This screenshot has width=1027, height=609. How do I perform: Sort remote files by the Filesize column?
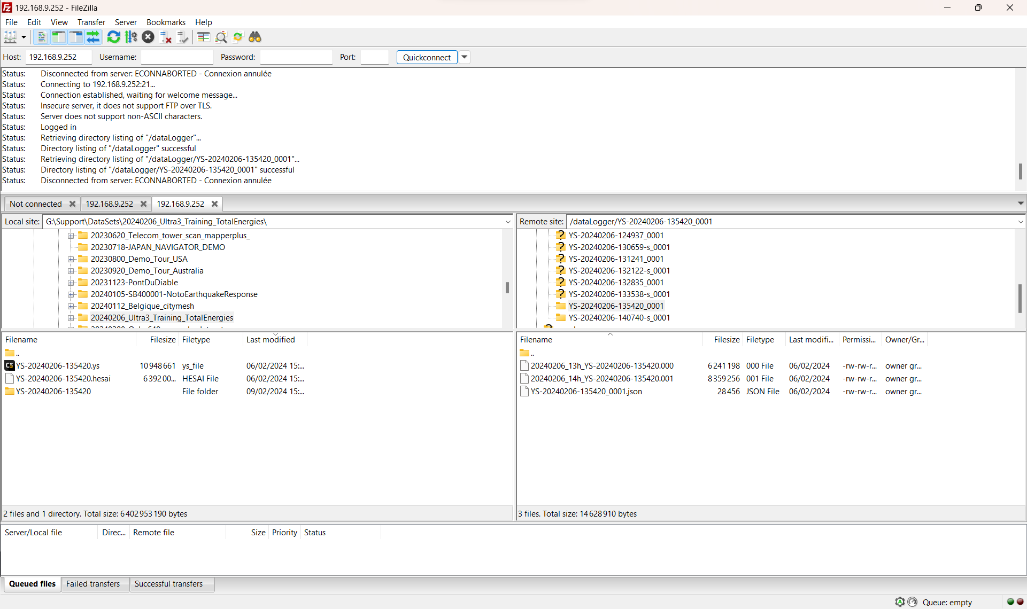pyautogui.click(x=726, y=339)
